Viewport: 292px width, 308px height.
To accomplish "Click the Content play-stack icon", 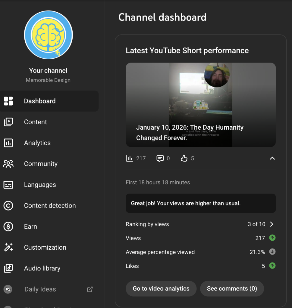I will coord(8,122).
